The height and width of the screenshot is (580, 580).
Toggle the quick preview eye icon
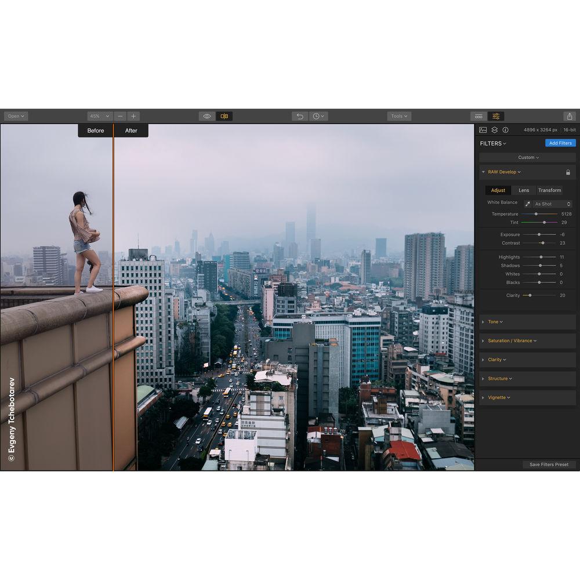tap(207, 115)
